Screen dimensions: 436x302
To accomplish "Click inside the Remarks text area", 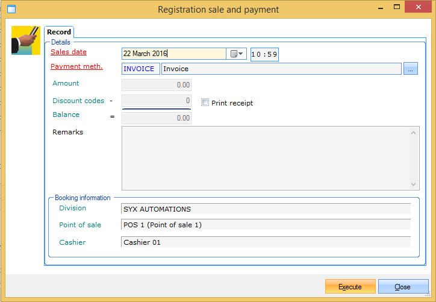I will pyautogui.click(x=265, y=158).
